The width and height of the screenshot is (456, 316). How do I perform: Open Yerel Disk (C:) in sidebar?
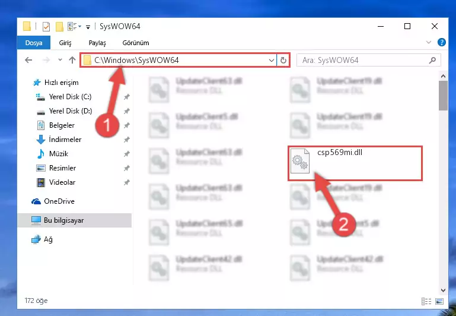pos(70,97)
